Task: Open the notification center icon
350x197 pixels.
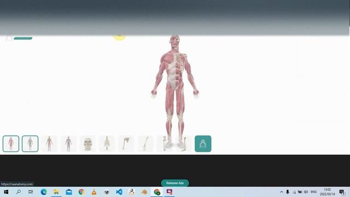Action: pos(342,192)
